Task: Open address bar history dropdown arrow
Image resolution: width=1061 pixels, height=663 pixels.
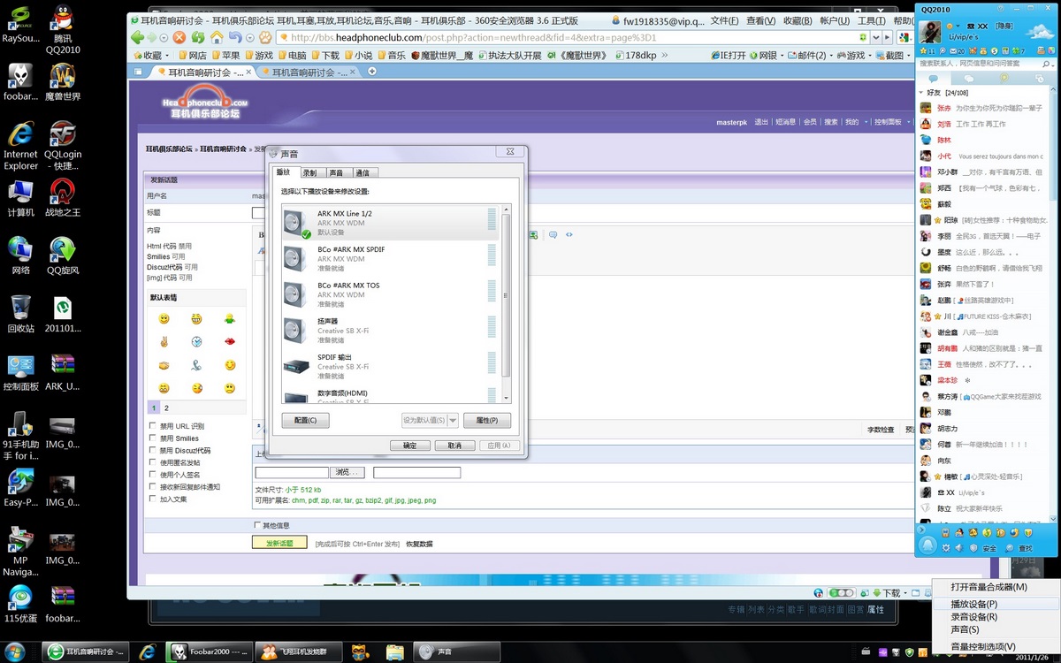Action: tap(877, 37)
